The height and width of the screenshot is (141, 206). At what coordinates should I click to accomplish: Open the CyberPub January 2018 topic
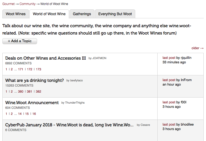(x=69, y=125)
